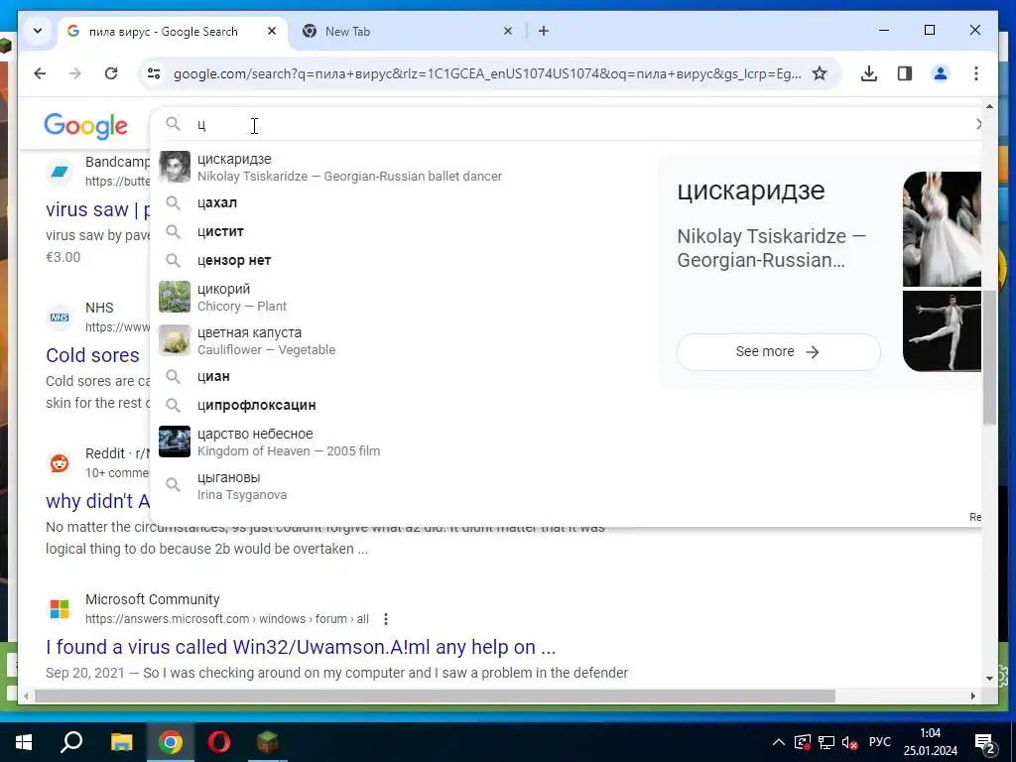
Task: Click the muted volume tray icon
Action: coord(850,742)
